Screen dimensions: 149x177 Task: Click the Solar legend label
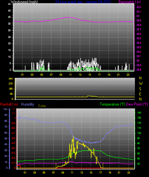42,106
